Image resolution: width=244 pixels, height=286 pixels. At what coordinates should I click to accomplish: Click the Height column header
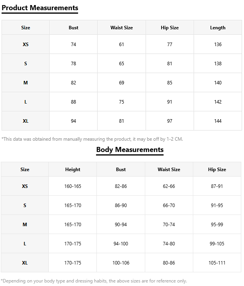(x=73, y=170)
